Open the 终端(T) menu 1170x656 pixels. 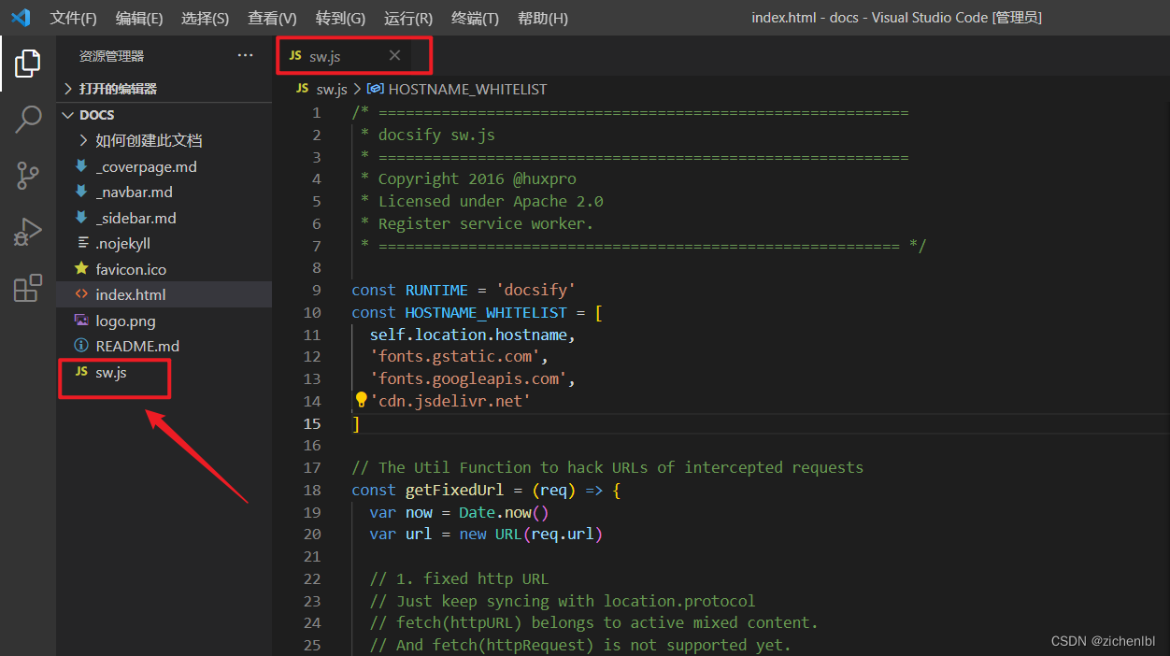click(475, 19)
